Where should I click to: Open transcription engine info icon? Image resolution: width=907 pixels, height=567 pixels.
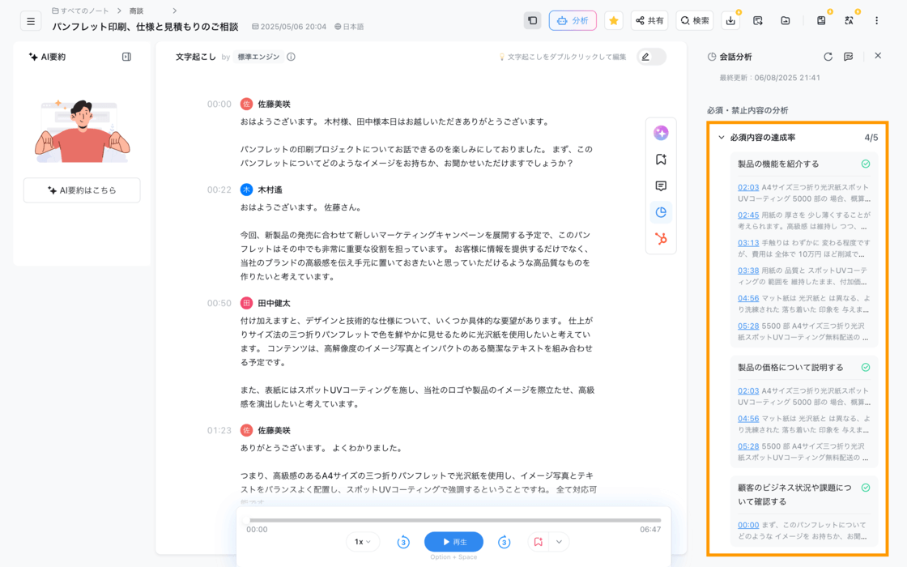coord(291,57)
